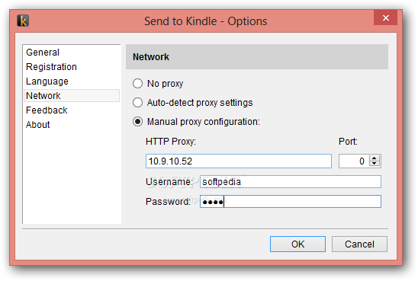
Task: Show the About section
Action: (38, 125)
